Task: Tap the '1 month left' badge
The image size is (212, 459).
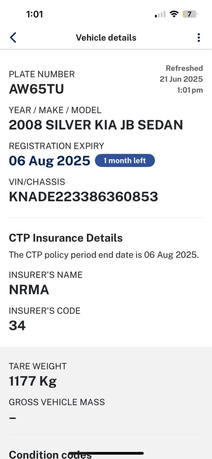Action: click(x=125, y=160)
